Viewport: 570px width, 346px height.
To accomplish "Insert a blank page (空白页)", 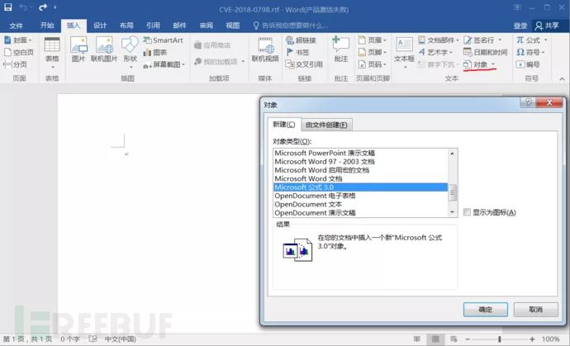I will (x=18, y=52).
